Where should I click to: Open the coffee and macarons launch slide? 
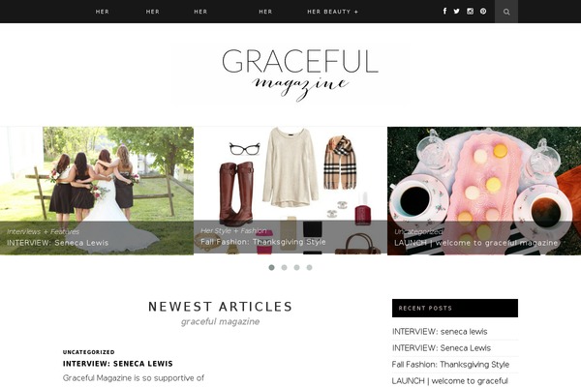(x=484, y=191)
